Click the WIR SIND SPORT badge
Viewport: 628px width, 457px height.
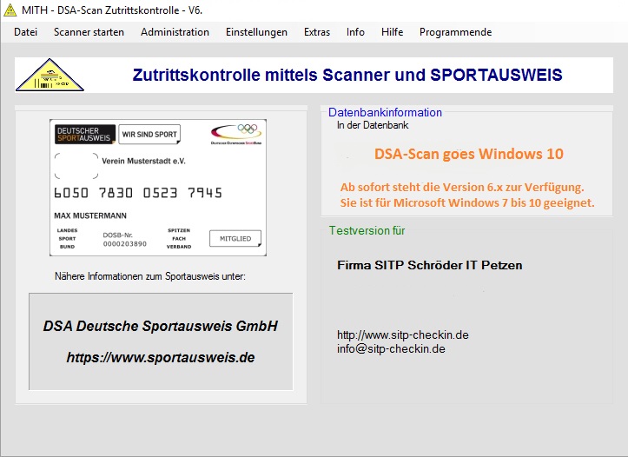149,134
